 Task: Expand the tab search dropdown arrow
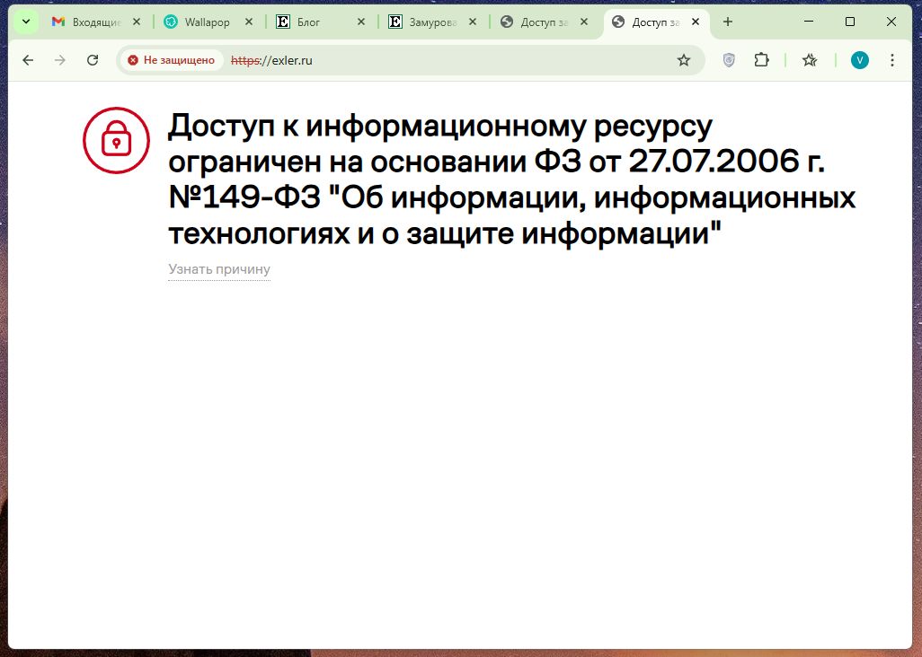click(26, 22)
